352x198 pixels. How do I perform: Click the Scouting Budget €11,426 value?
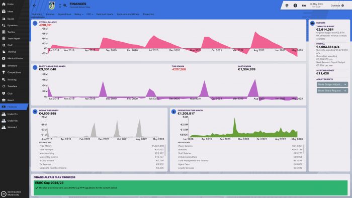pos(323,73)
